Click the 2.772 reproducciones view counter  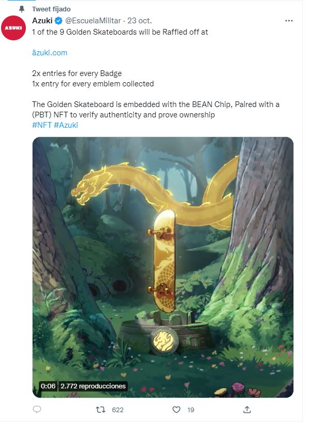point(93,386)
